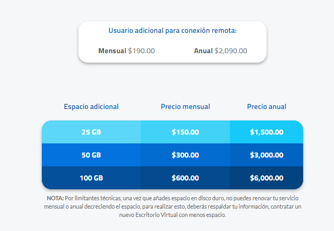The image size is (334, 231).
Task: Click the Anual $2,090.00 price
Action: (x=221, y=51)
